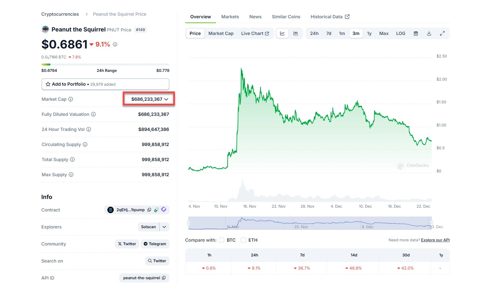Screen dimensions: 488x285
Task: Copy the peanut-the-squirrel API ID
Action: coord(164,278)
